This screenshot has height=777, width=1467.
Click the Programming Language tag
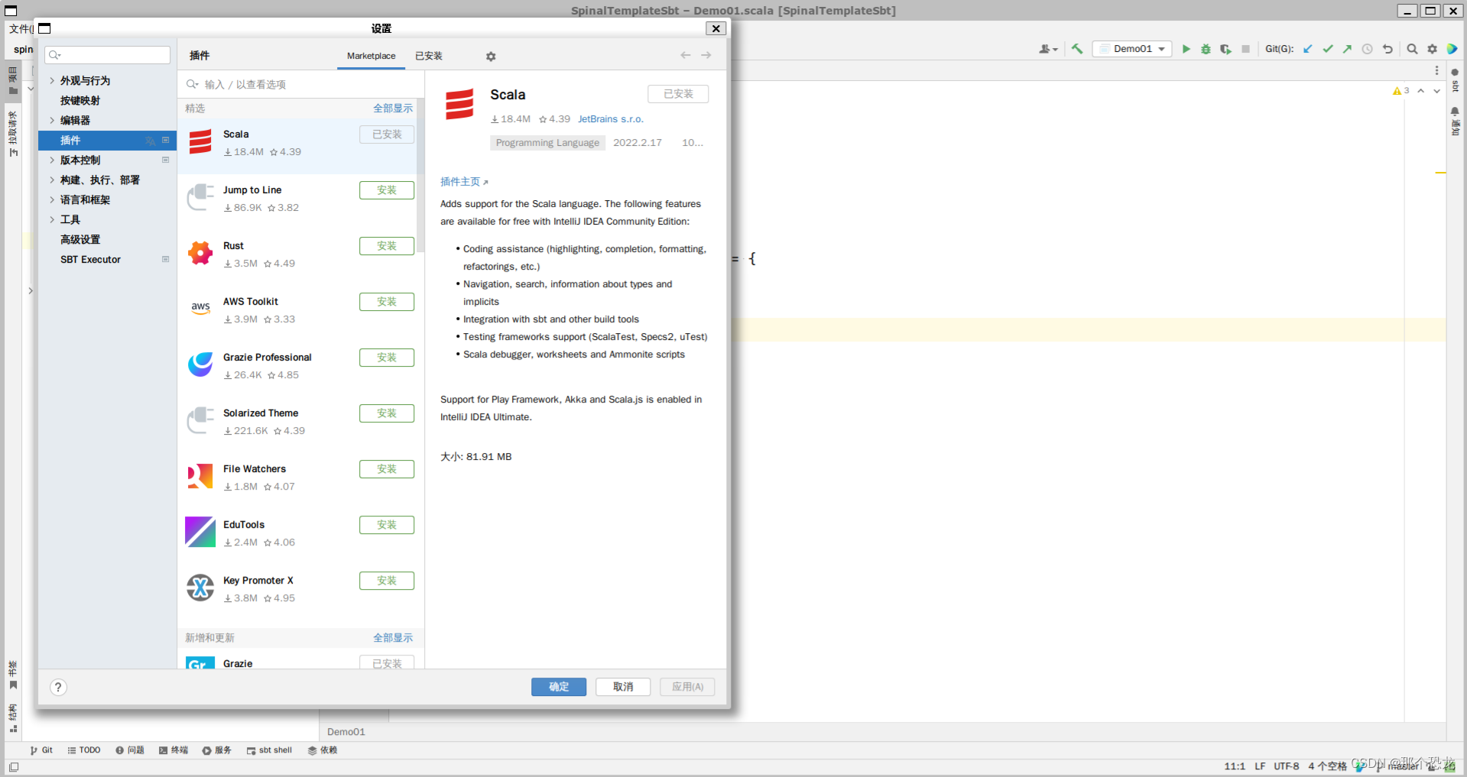[547, 143]
